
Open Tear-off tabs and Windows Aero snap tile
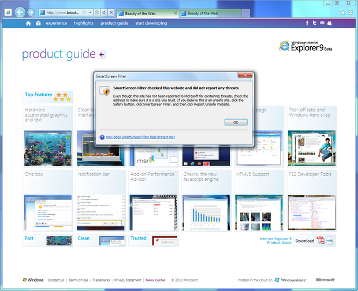312,136
